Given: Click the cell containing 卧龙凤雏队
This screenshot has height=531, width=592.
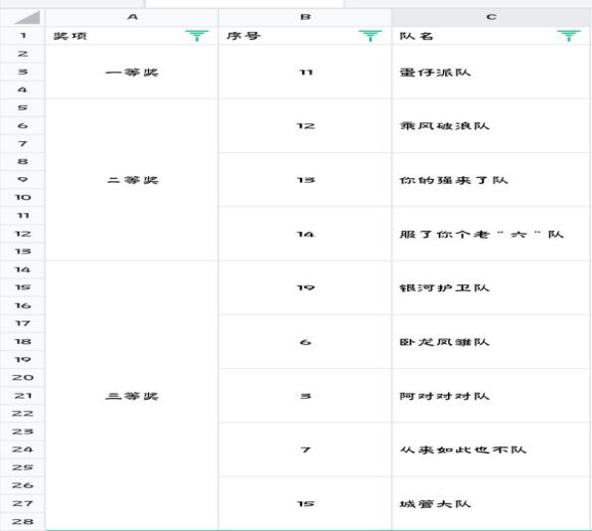Looking at the screenshot, I should (x=491, y=342).
